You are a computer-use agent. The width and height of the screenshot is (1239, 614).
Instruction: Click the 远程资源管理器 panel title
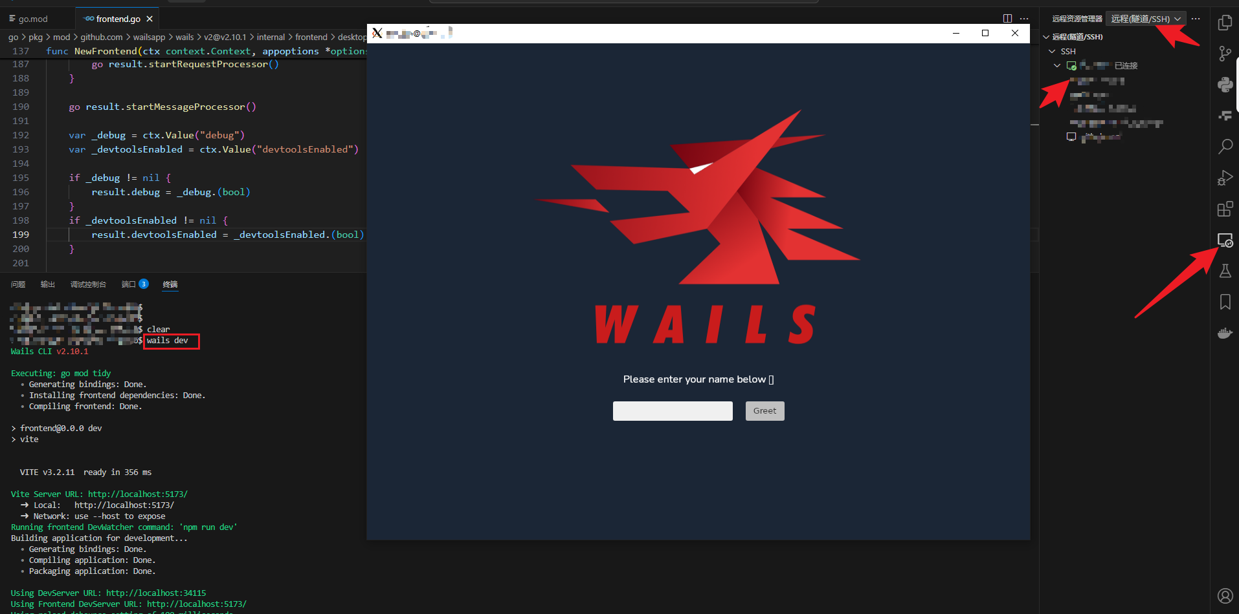tap(1077, 19)
